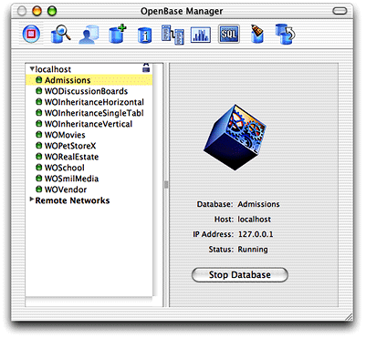Click the database restore backup icon

coord(285,35)
